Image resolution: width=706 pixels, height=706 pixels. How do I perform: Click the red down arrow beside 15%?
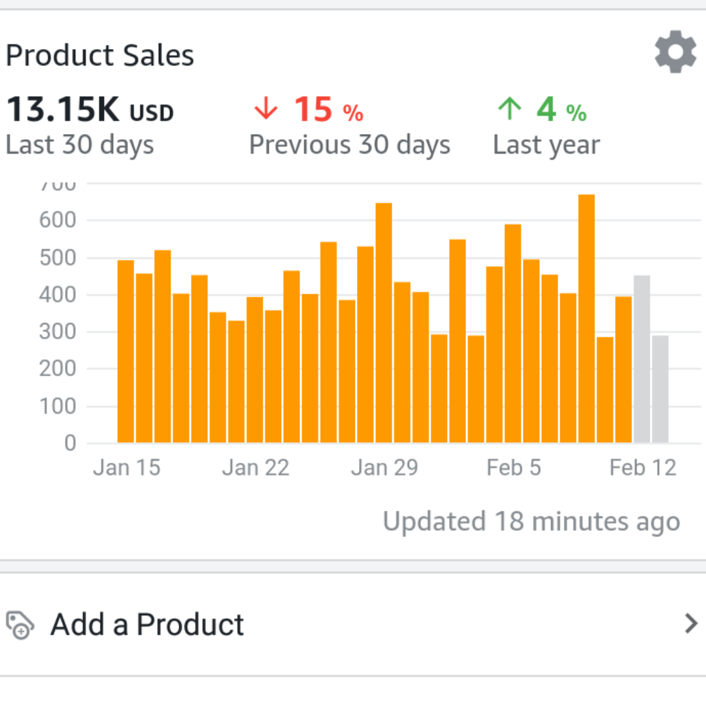tap(265, 109)
